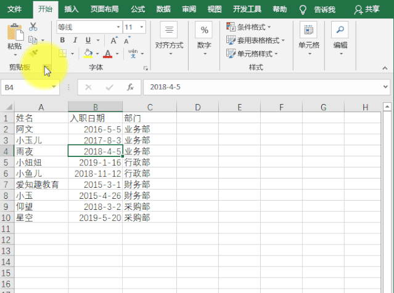Screen dimensions: 394x293
Task: Apply cell borders icon
Action: pyautogui.click(x=62, y=54)
